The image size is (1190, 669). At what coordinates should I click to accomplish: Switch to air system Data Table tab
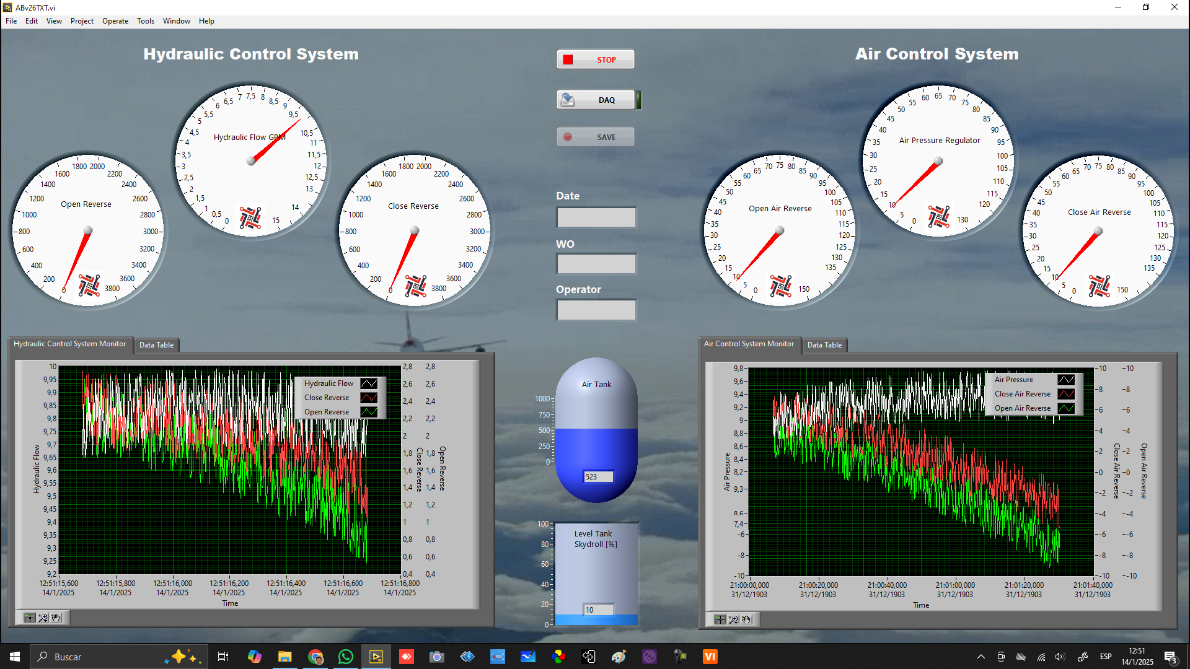(x=824, y=345)
